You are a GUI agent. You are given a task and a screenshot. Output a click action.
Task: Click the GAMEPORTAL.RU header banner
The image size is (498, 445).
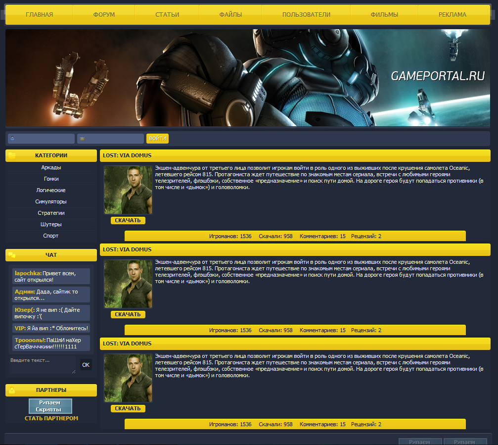point(248,78)
